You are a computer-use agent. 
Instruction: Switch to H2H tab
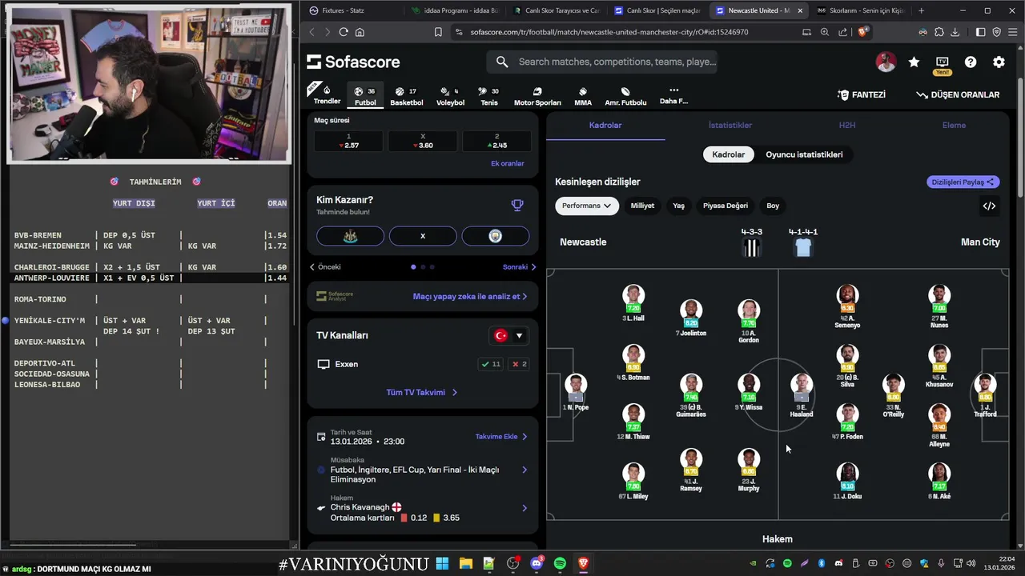(x=846, y=125)
